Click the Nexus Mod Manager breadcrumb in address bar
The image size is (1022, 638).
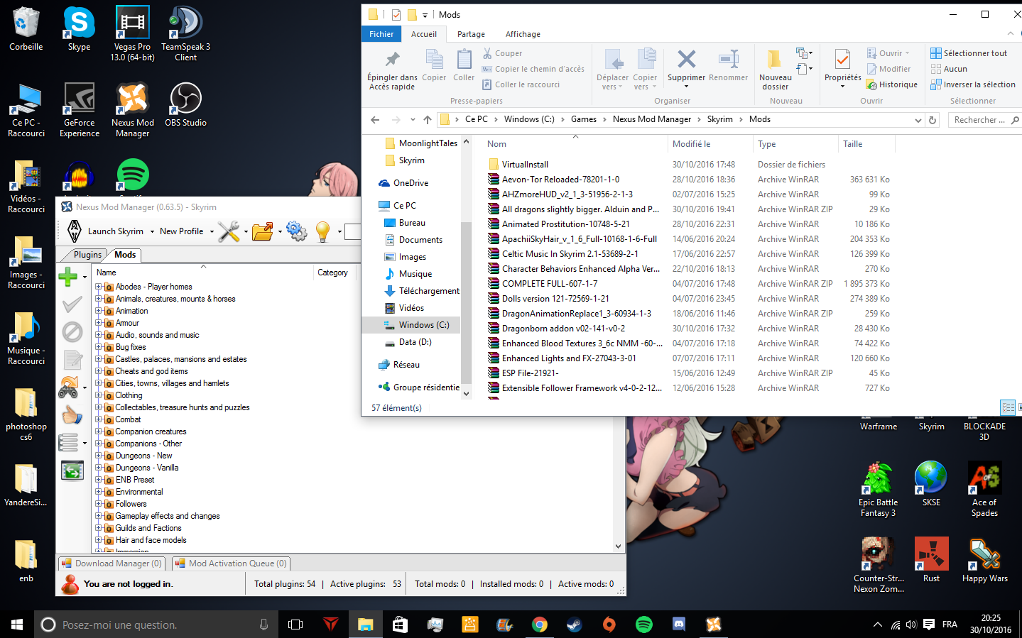click(652, 119)
